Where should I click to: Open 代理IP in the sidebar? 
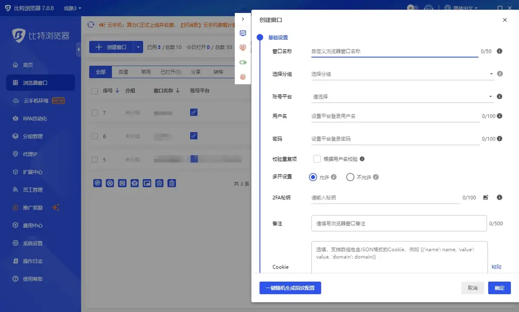point(25,154)
